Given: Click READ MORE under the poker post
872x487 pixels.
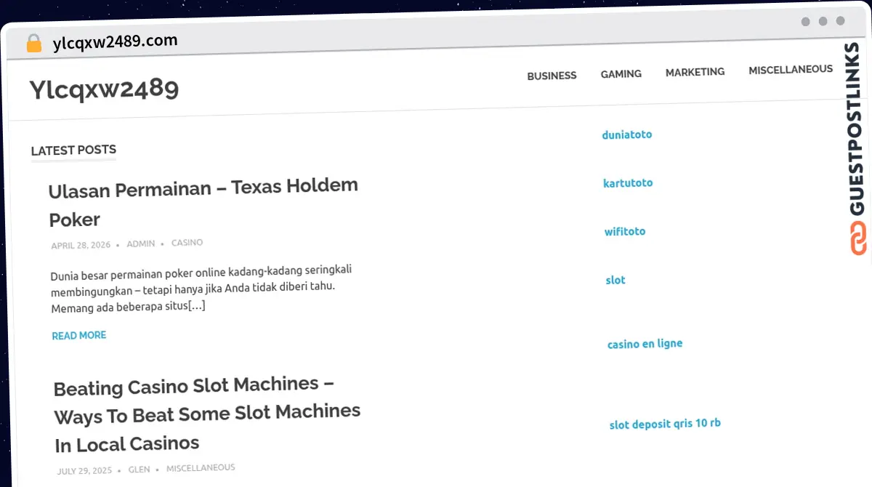Looking at the screenshot, I should click(x=79, y=336).
